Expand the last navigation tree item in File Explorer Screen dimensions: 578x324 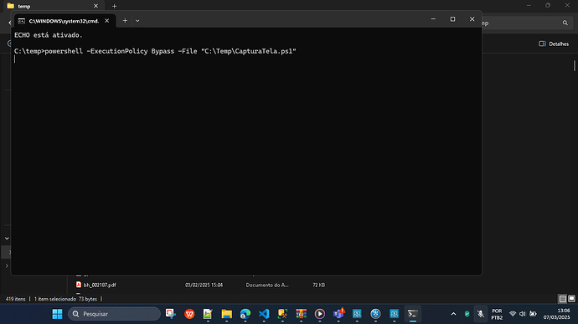click(x=7, y=265)
